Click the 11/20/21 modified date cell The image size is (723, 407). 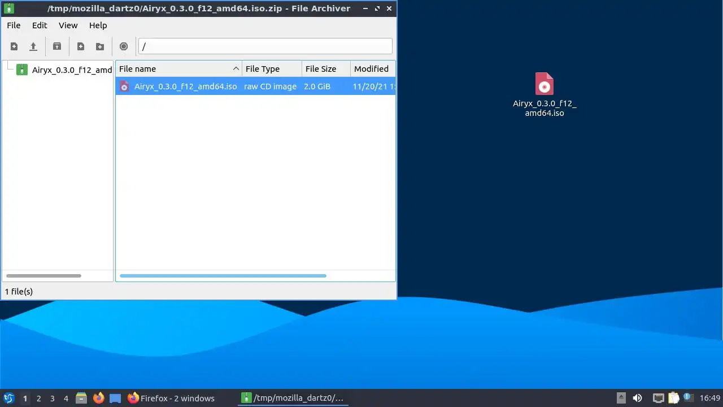click(x=373, y=86)
